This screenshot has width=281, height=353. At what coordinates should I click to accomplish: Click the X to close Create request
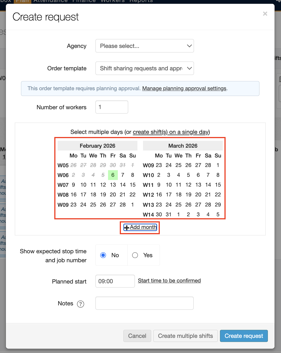pos(265,13)
